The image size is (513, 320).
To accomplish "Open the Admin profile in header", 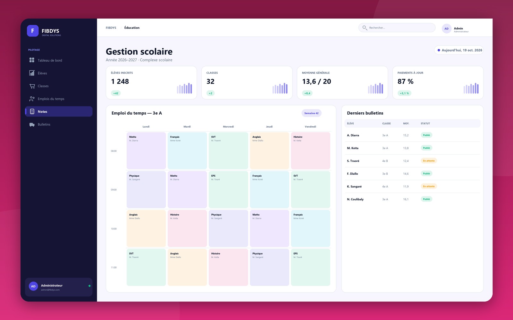I will [456, 28].
